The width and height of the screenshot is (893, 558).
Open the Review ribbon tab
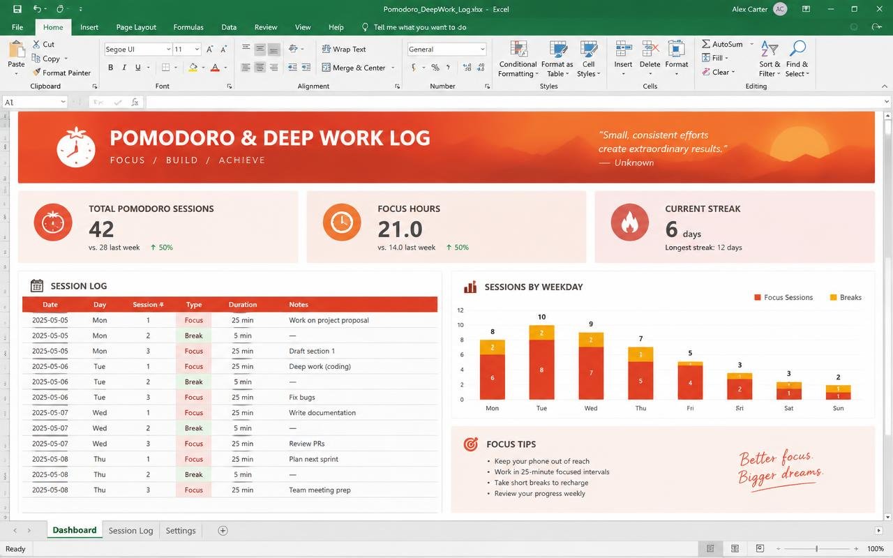266,27
